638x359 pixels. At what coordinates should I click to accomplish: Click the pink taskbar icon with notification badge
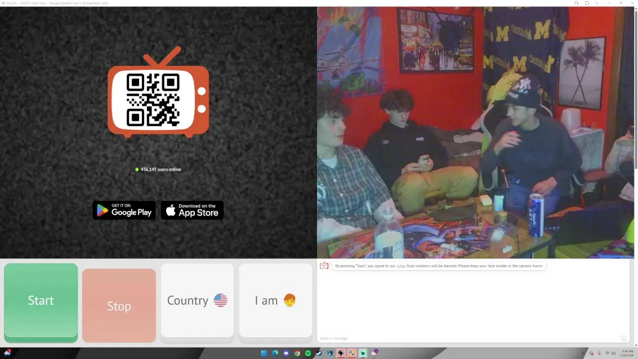374,353
